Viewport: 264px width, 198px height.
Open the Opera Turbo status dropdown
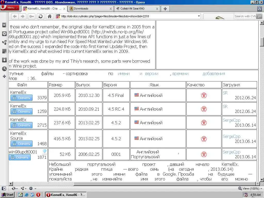[32, 188]
